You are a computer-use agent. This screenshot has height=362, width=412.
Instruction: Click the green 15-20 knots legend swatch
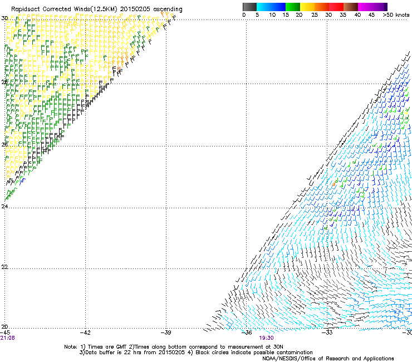pyautogui.click(x=293, y=7)
